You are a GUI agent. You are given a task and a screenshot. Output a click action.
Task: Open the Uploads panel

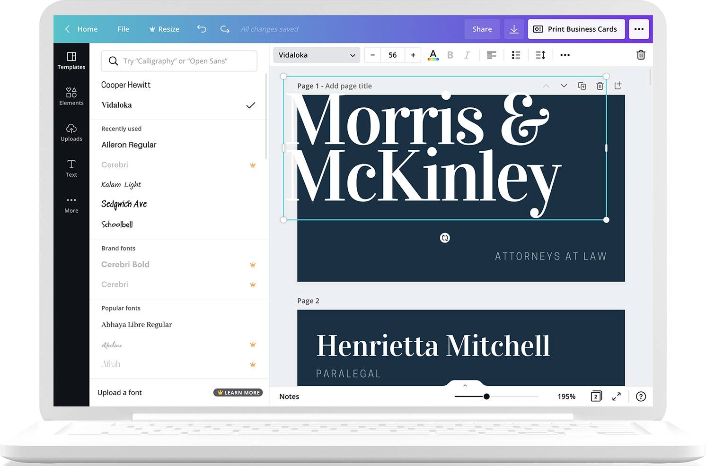click(71, 132)
